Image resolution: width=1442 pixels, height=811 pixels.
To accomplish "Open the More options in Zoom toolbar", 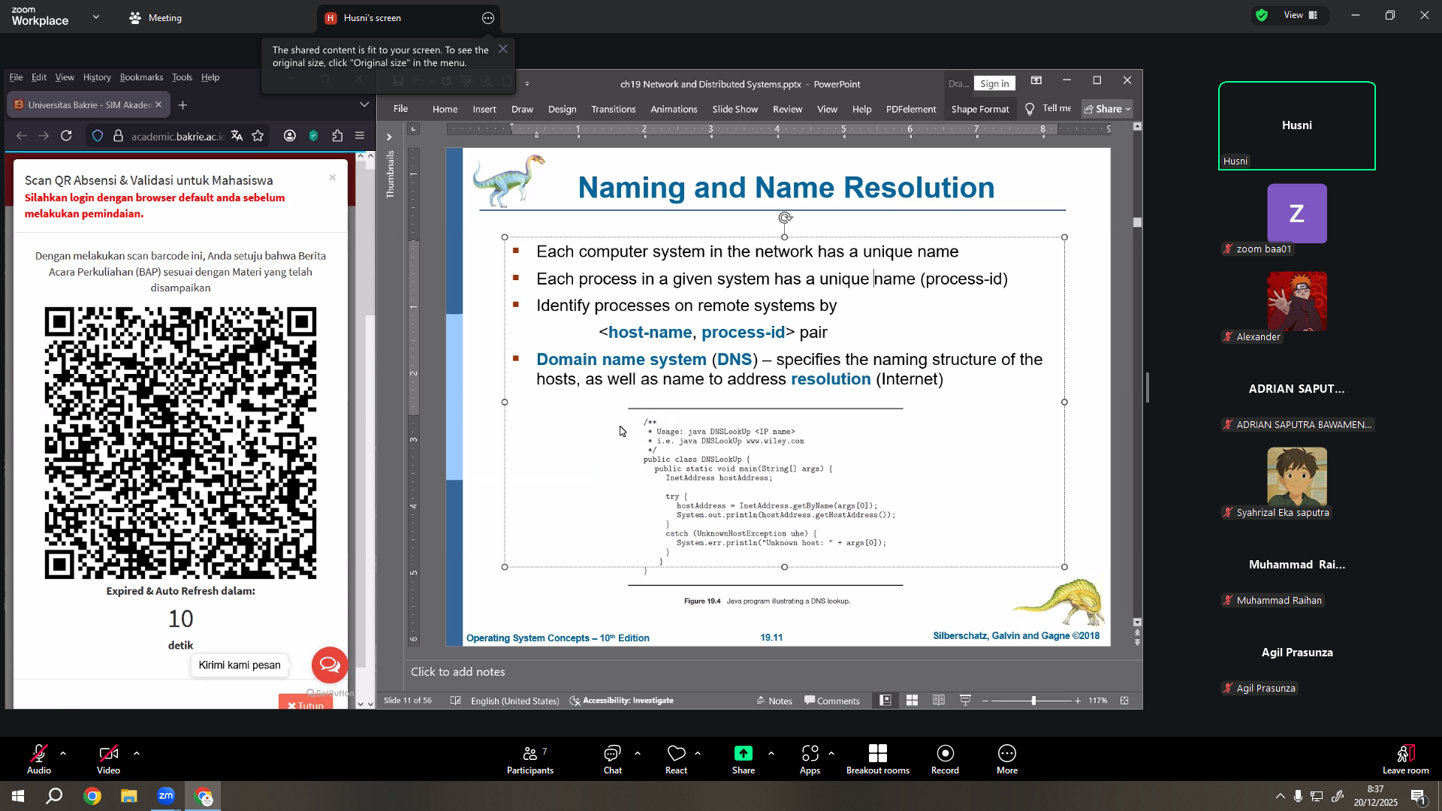I will [x=1007, y=759].
